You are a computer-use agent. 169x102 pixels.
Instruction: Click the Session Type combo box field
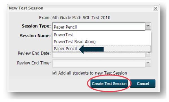coord(99,26)
